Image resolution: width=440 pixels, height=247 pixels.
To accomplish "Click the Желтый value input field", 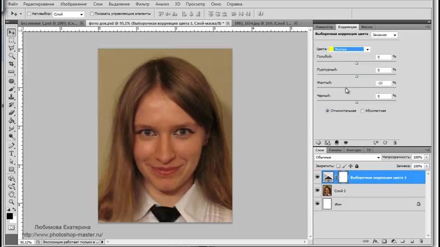I will pyautogui.click(x=383, y=83).
